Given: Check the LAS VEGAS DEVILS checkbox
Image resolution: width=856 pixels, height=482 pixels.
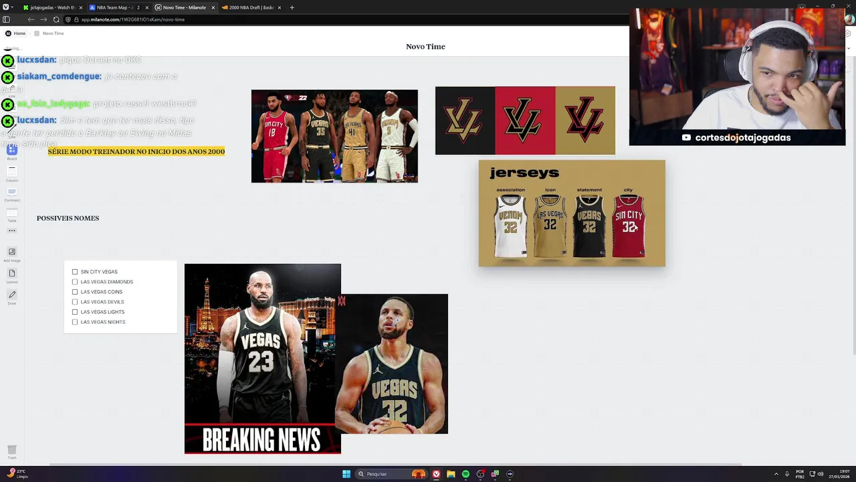Looking at the screenshot, I should click(x=75, y=302).
